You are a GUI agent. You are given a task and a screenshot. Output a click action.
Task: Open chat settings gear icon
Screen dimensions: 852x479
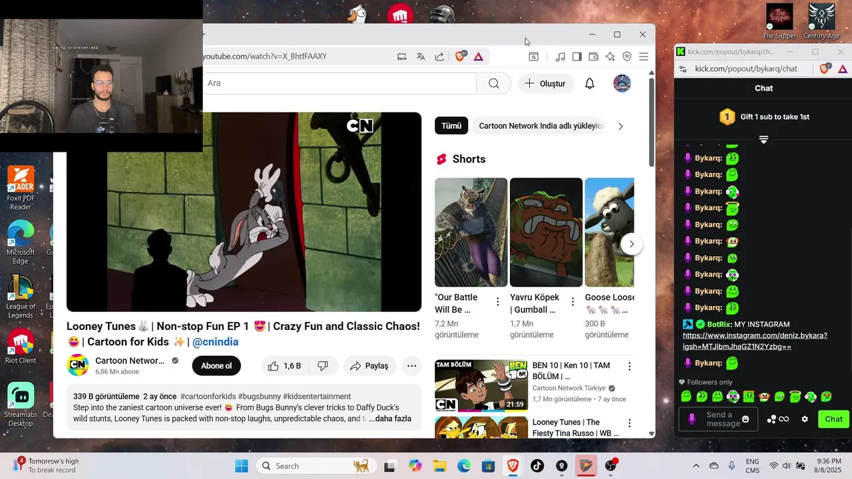805,419
